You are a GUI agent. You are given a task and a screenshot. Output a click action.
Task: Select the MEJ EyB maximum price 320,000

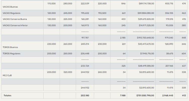pos(68,72)
